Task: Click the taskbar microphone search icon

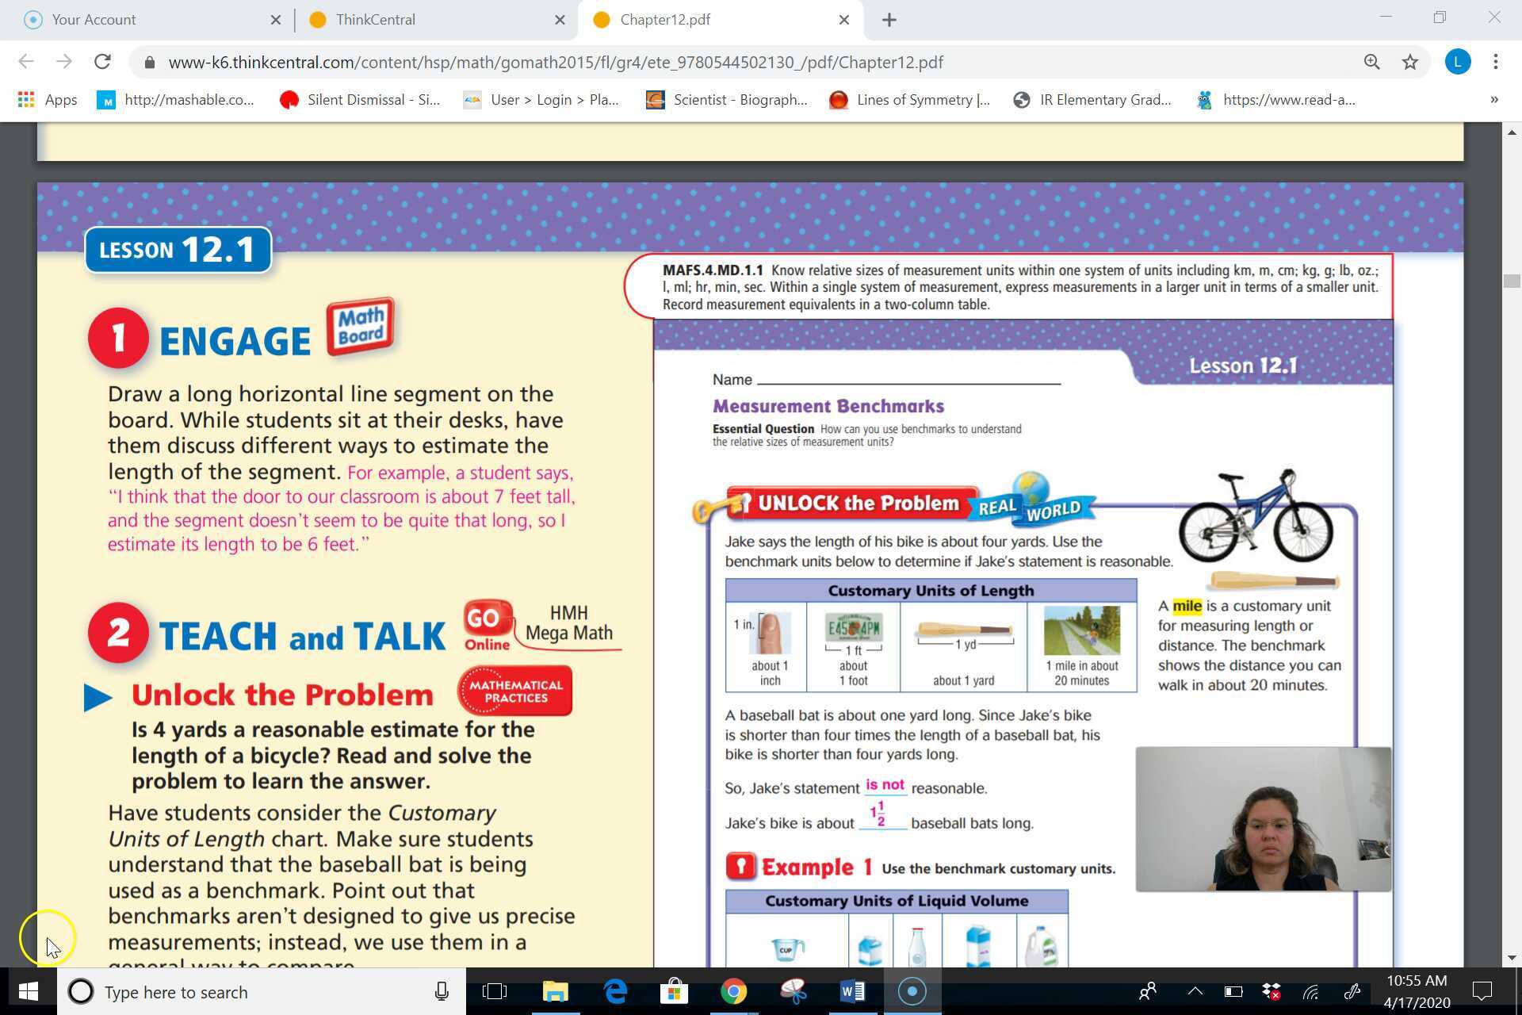Action: click(x=442, y=991)
